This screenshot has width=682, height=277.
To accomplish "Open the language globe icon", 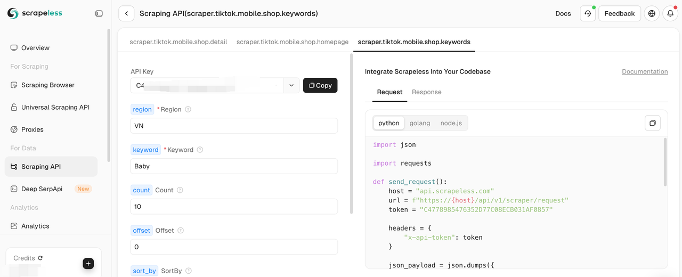I will 652,13.
